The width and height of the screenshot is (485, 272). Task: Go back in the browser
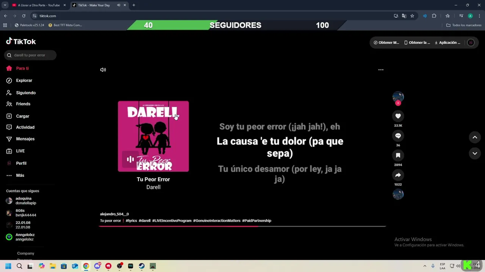click(x=6, y=16)
